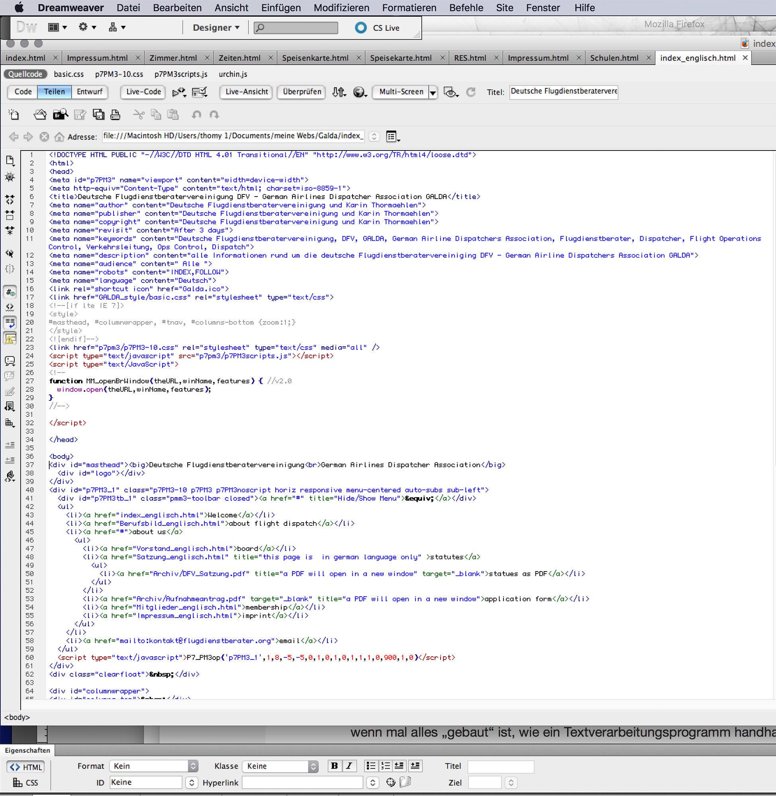Click the Save All icon
The width and height of the screenshot is (776, 796).
(98, 115)
